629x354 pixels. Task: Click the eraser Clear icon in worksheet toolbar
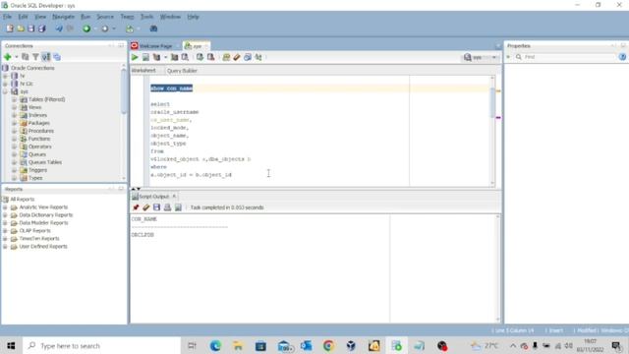tap(237, 57)
